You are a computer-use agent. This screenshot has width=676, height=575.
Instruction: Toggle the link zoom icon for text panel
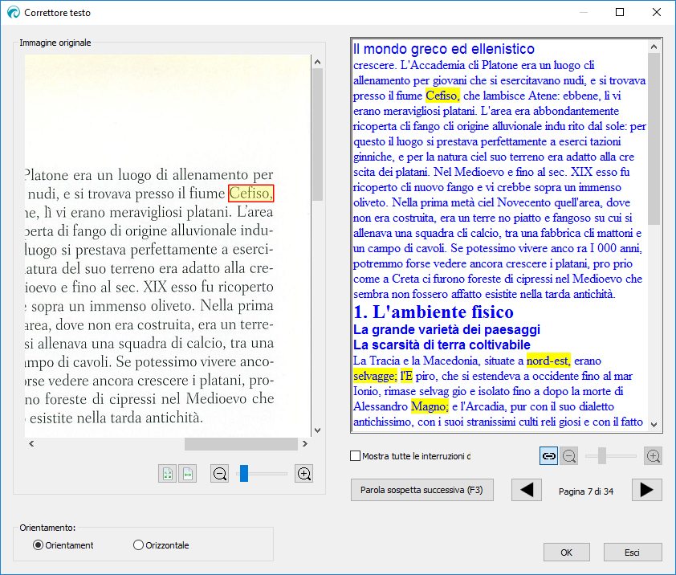[x=548, y=456]
